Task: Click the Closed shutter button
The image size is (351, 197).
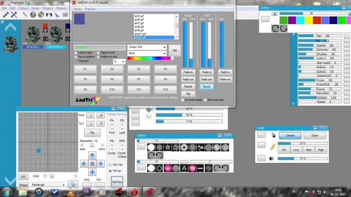Action: [290, 135]
